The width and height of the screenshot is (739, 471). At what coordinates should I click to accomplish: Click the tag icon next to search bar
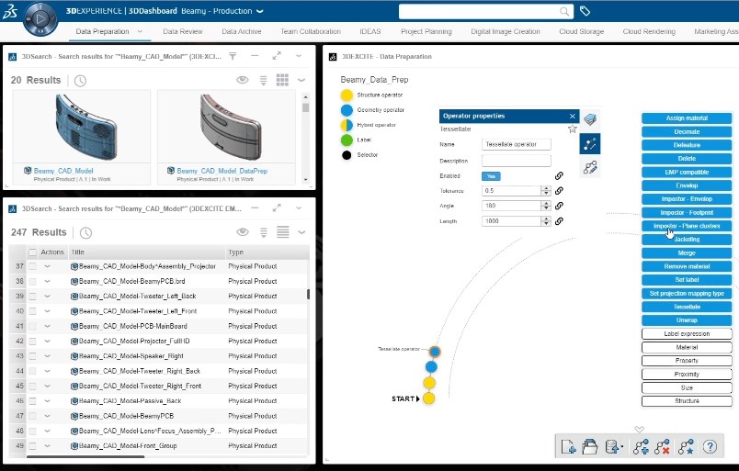(x=585, y=11)
